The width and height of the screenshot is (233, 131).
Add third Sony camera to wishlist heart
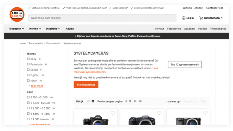pyautogui.click(x=205, y=113)
